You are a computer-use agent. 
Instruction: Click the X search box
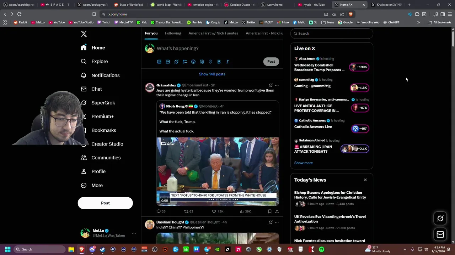pos(332,33)
